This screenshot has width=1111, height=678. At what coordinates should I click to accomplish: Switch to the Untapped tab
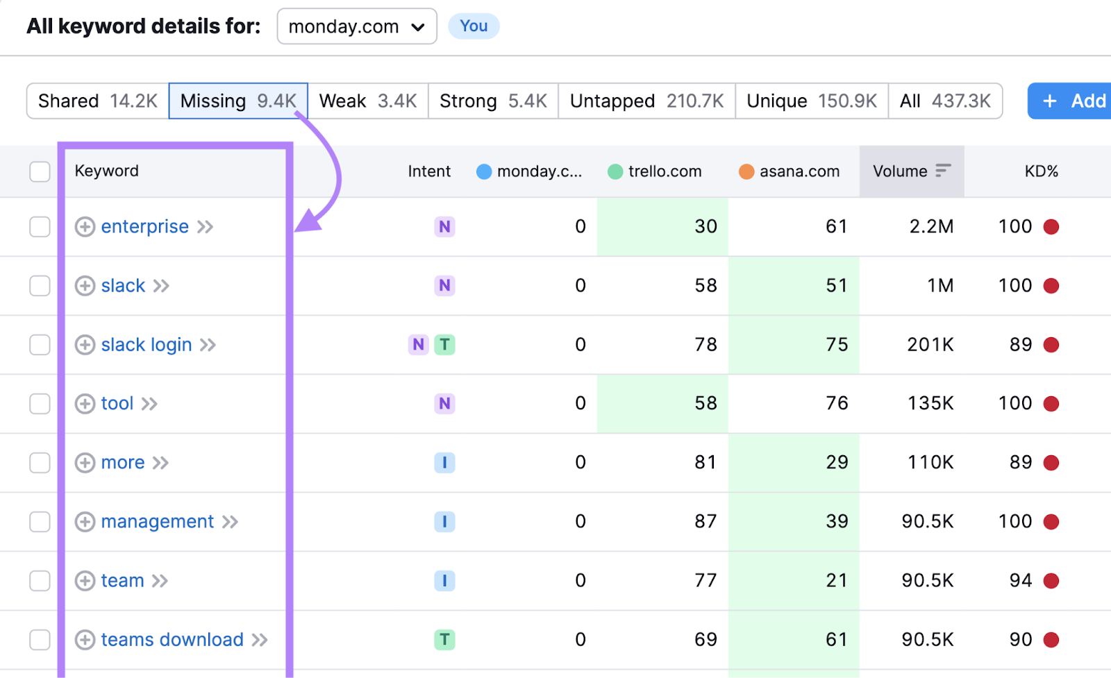pos(646,101)
